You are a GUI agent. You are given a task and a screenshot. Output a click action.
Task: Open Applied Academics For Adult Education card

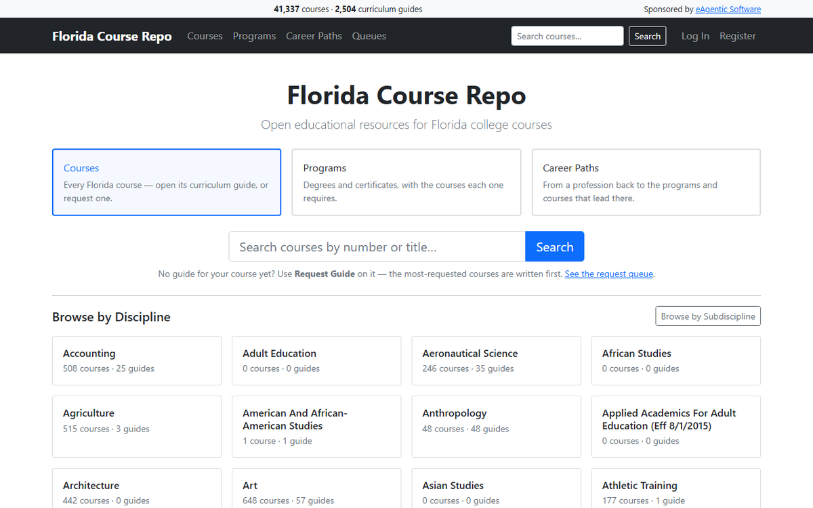[x=676, y=427]
